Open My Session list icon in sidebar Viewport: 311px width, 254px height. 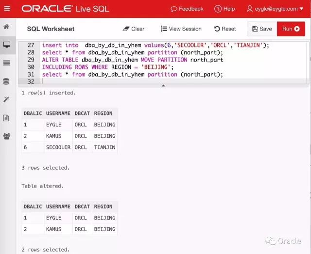point(6,63)
